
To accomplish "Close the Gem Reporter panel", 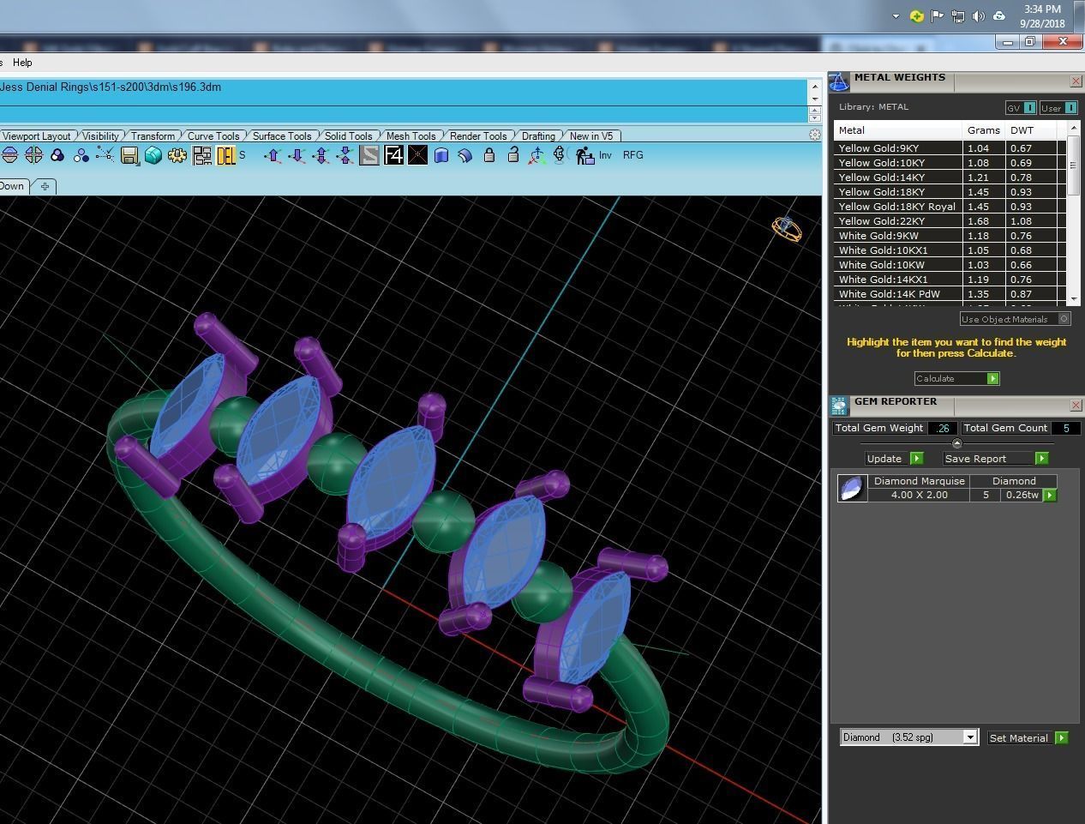I will 1076,405.
